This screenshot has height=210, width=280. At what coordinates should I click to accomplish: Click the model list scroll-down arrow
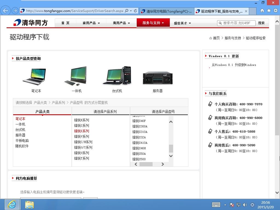coord(171,156)
